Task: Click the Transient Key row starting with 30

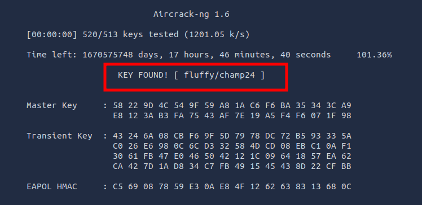Action: 232,156
